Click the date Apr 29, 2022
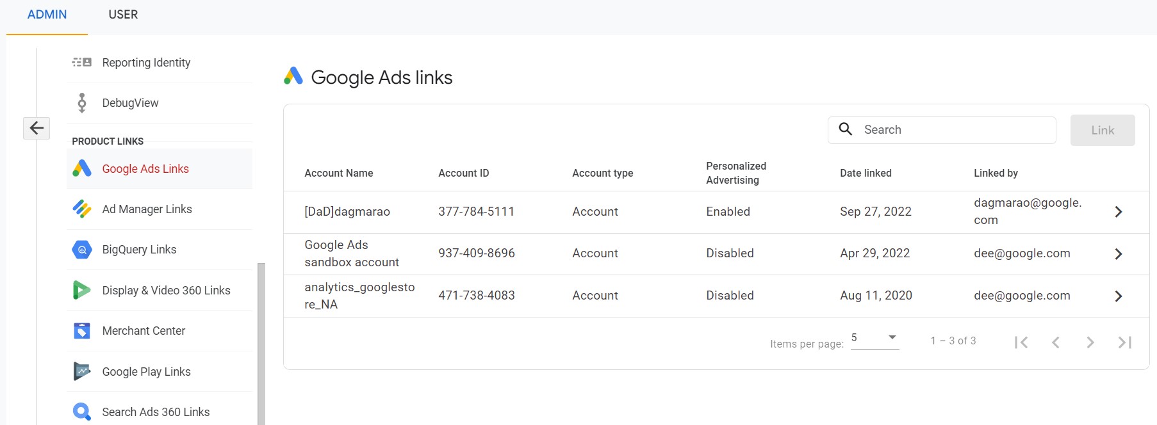Viewport: 1157px width, 425px height. pyautogui.click(x=875, y=253)
